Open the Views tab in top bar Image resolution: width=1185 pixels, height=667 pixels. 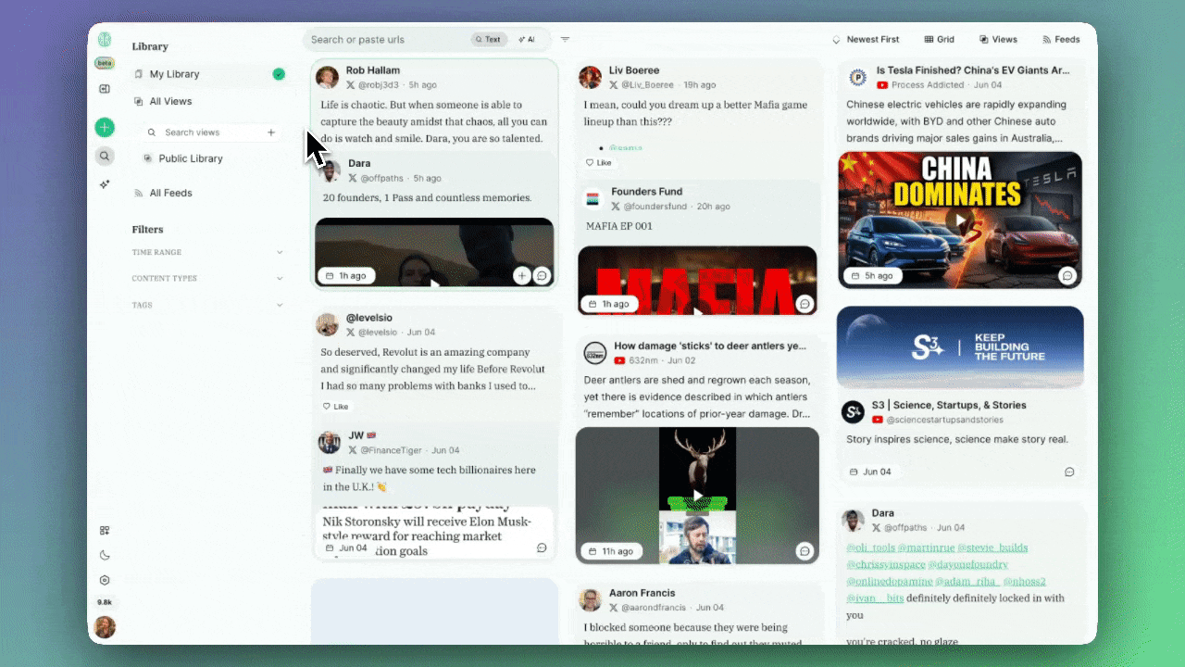[998, 40]
